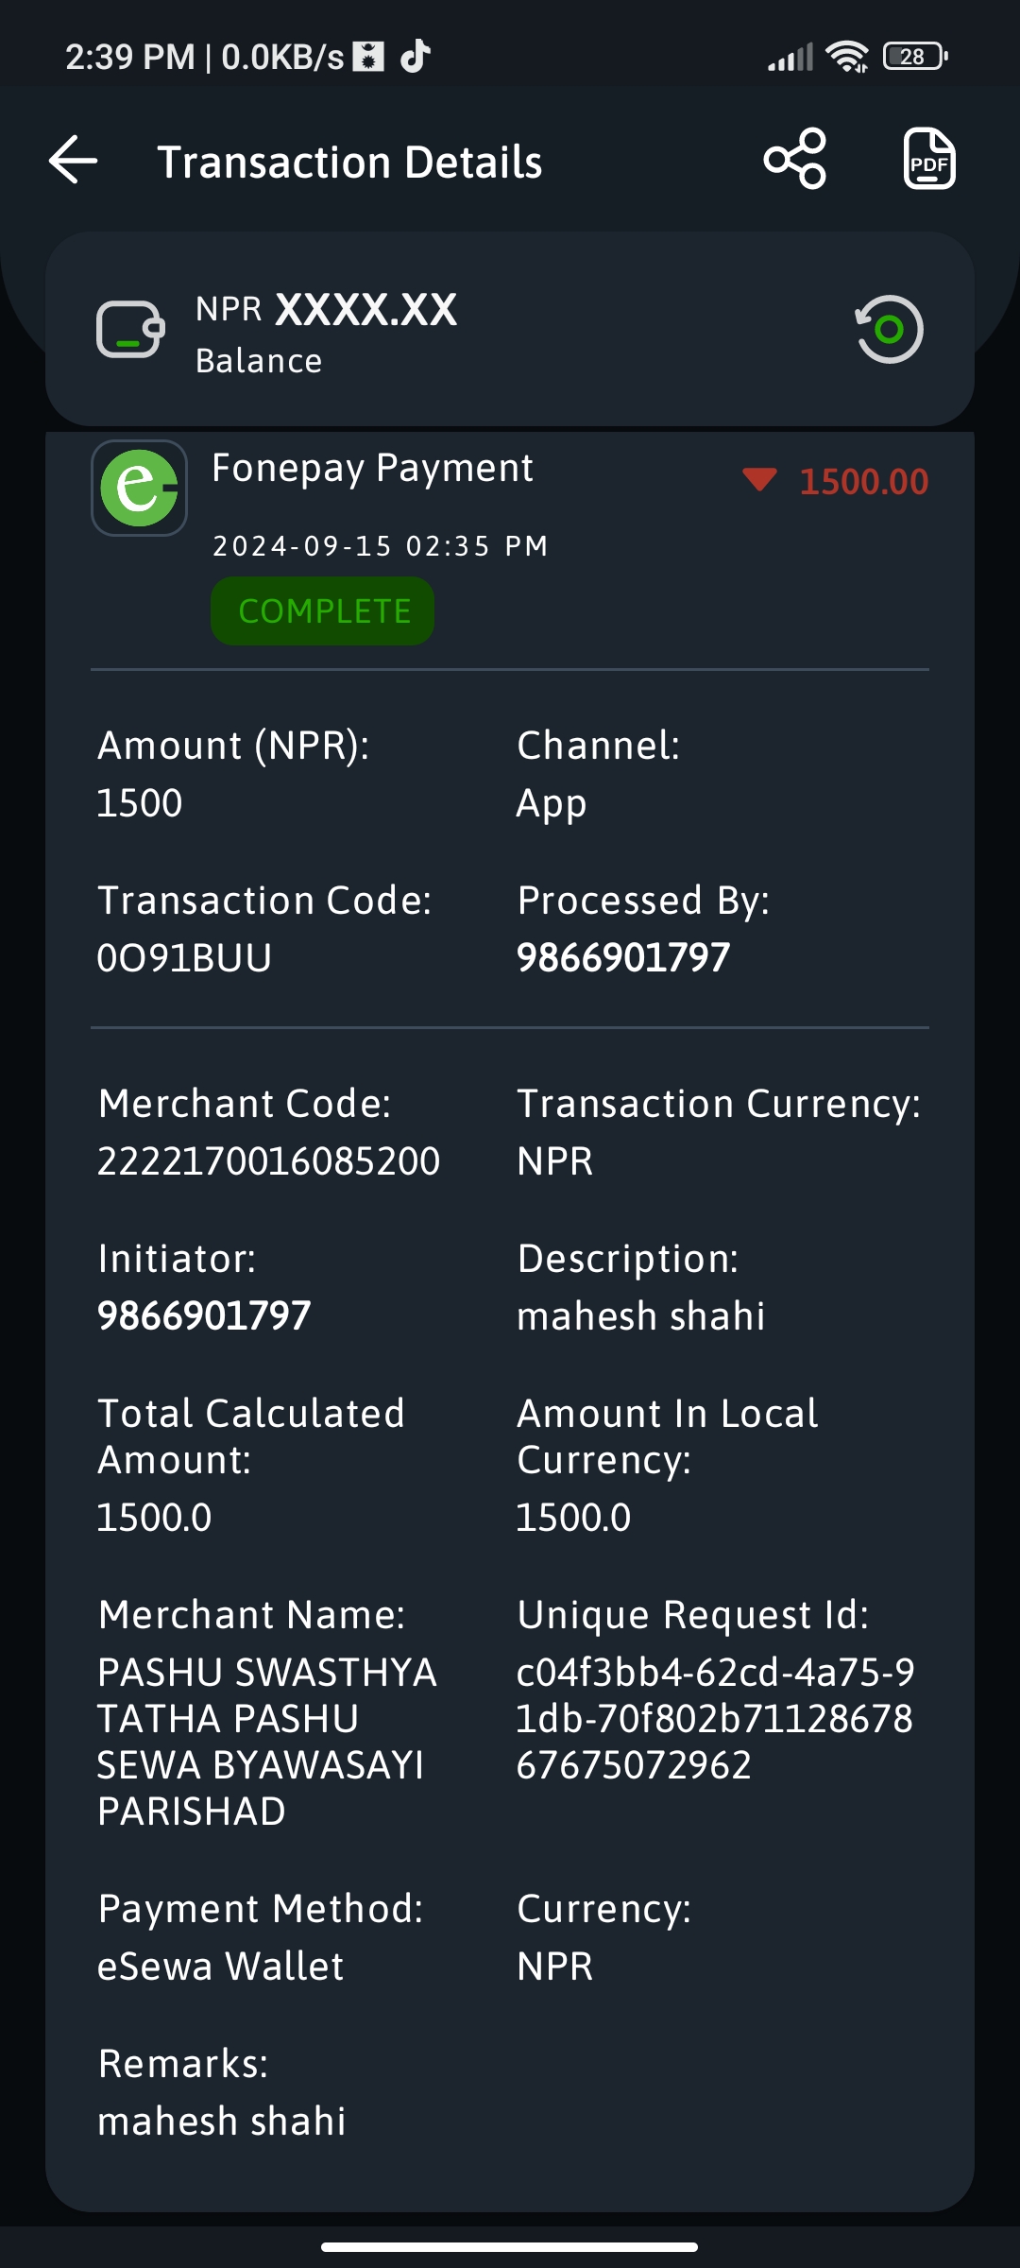Select the transaction code 0O91BUU
Screen dimensions: 1020x2268
click(x=184, y=957)
